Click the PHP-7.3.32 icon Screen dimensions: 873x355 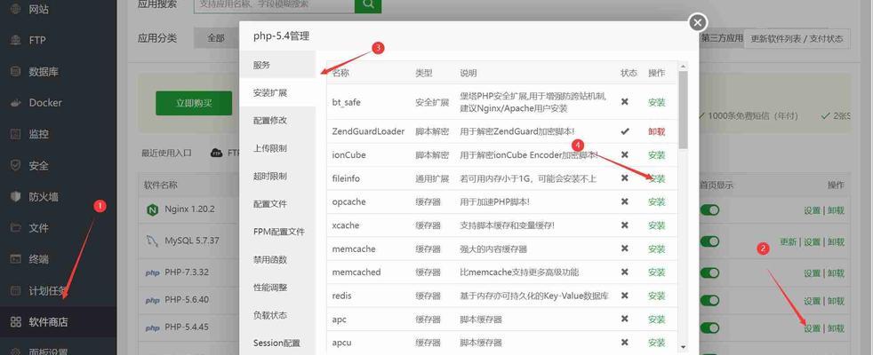coord(152,272)
